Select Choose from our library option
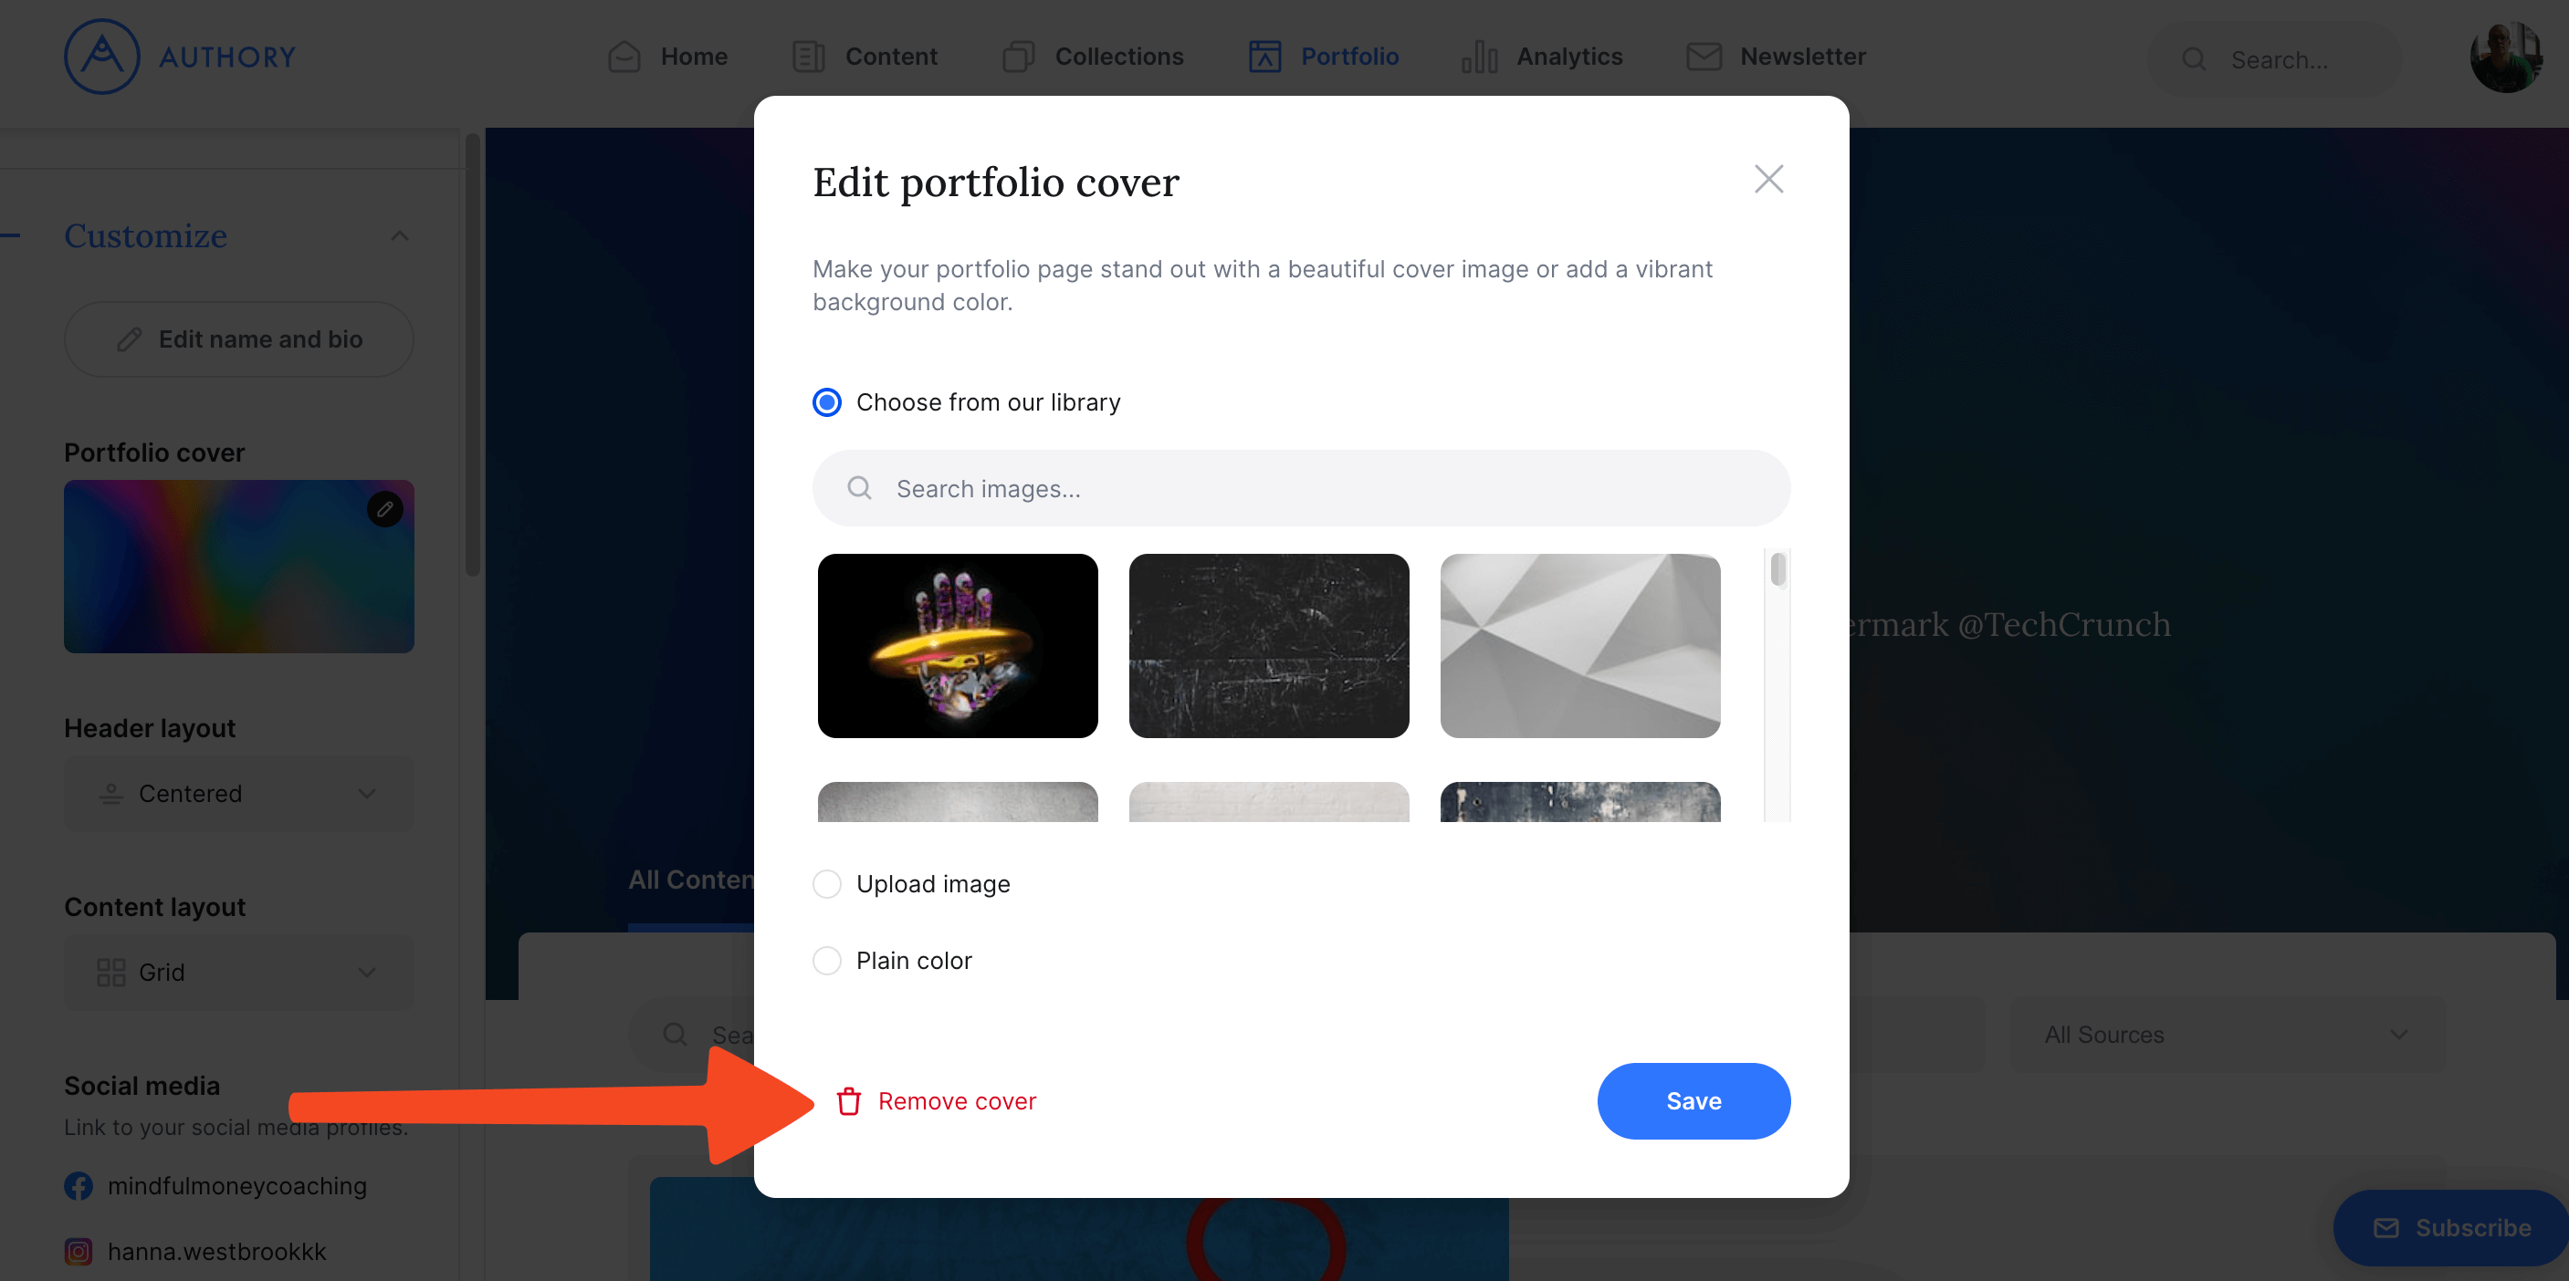The width and height of the screenshot is (2569, 1281). [x=827, y=402]
